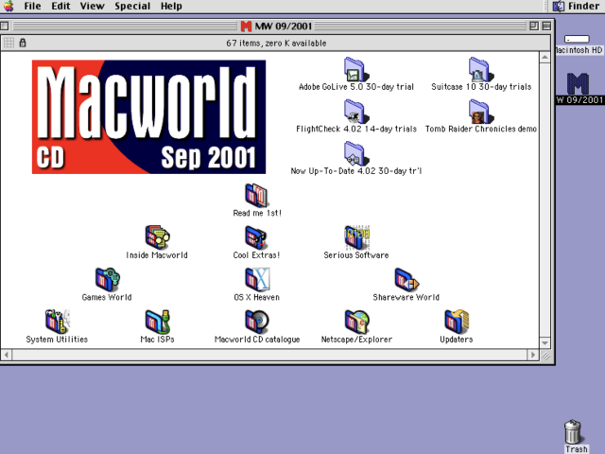The height and width of the screenshot is (454, 605).
Task: Open the Finder application menu
Action: (576, 7)
